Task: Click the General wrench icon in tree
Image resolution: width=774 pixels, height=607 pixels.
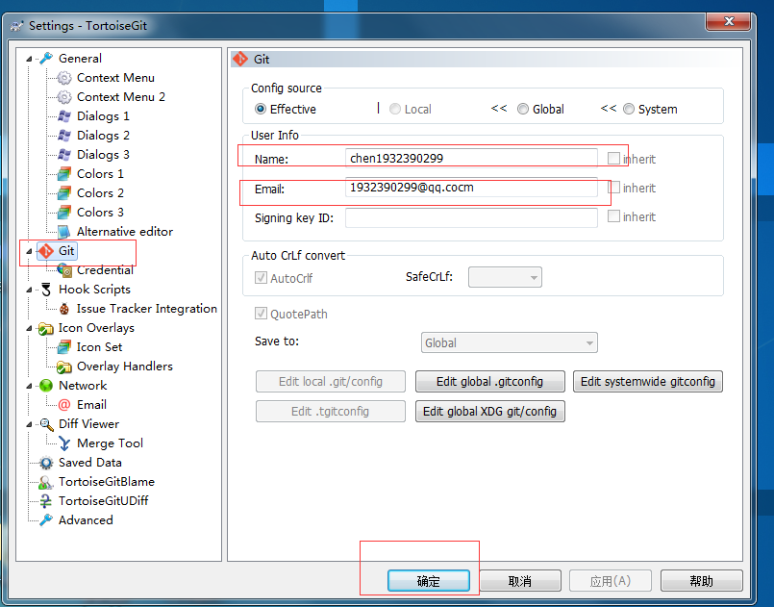Action: click(x=46, y=59)
